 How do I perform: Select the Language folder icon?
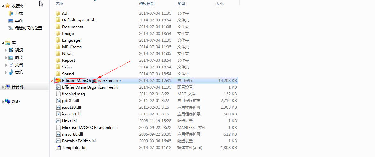(x=58, y=40)
